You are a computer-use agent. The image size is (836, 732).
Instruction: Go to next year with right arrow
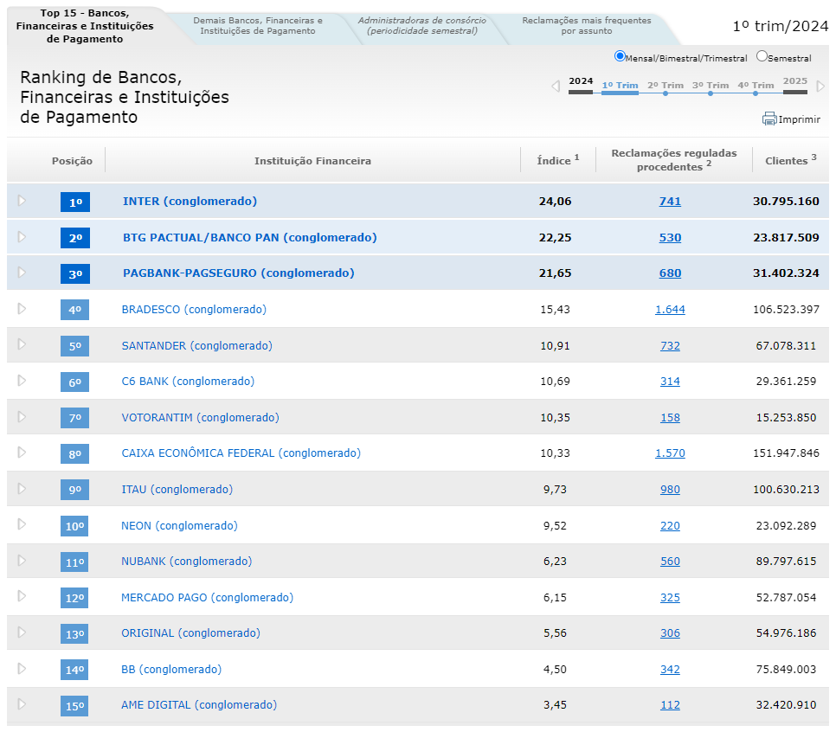click(821, 86)
